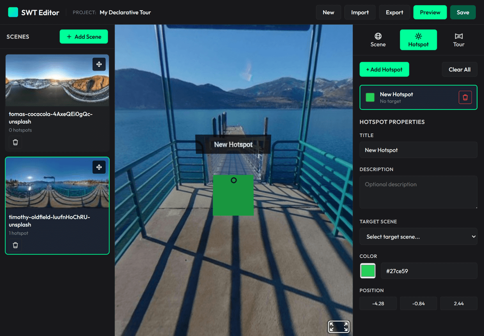Viewport: 484px width, 336px height.
Task: Select the timothy-oldfield scene thumbnail
Action: coord(57,183)
